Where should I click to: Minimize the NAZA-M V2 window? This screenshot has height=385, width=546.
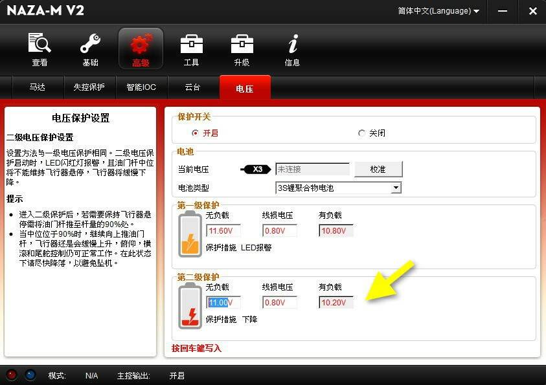coord(503,11)
